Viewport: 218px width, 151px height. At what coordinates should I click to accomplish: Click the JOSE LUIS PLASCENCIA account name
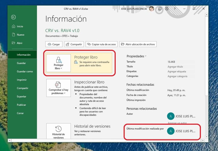pos(134,9)
